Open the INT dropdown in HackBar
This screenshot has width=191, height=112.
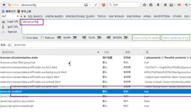pos(10,16)
